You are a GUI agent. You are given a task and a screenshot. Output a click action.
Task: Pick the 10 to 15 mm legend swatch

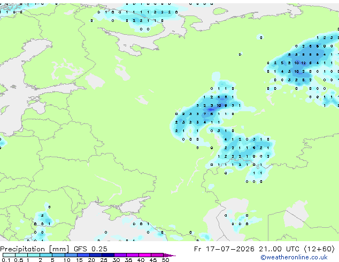point(71,255)
